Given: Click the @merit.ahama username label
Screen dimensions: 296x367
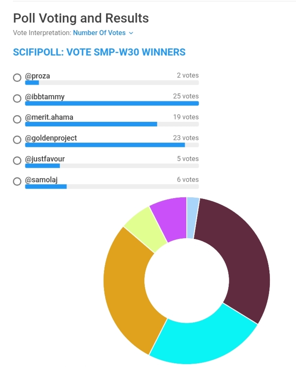Looking at the screenshot, I should pyautogui.click(x=49, y=117).
